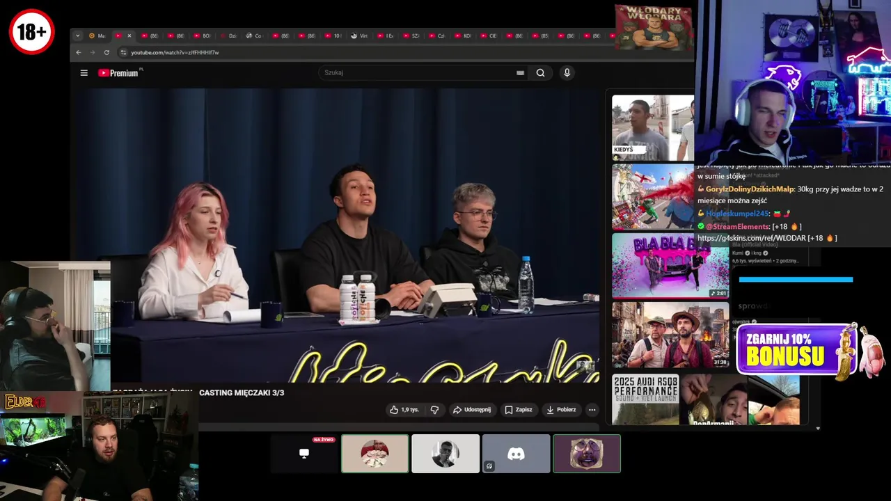The image size is (891, 501).
Task: Open the BLA BLA video thumbnail
Action: point(670,265)
